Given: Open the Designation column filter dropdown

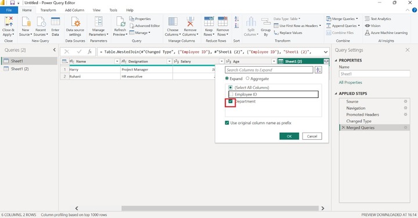Looking at the screenshot, I should pyautogui.click(x=169, y=61).
